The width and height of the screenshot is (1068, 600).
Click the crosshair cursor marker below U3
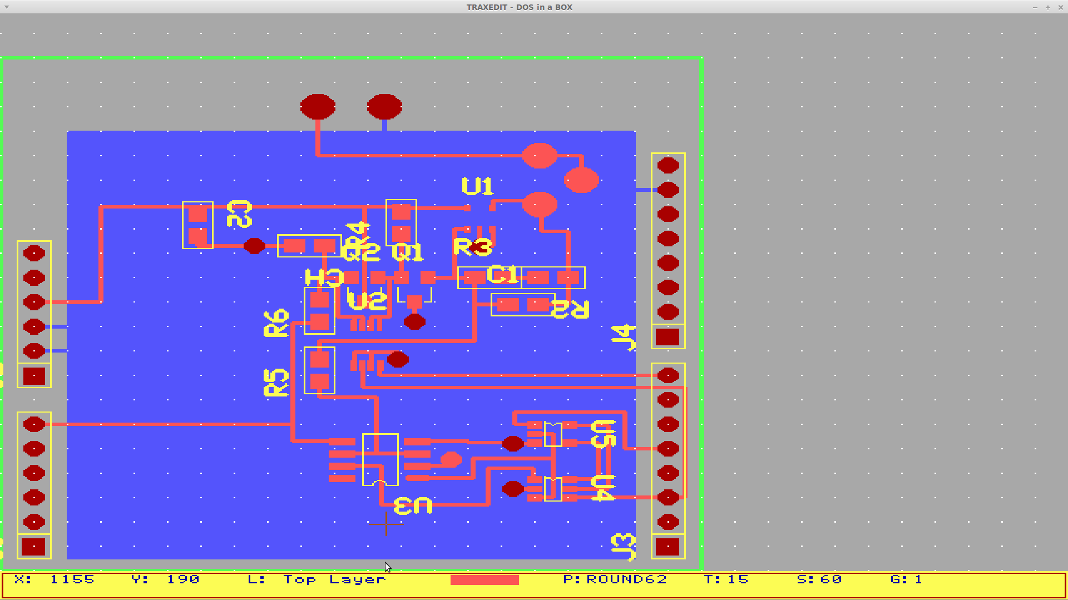click(x=386, y=523)
